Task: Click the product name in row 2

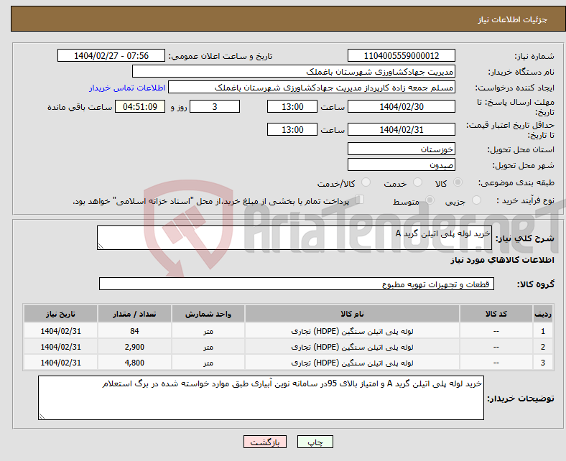Action: point(352,347)
